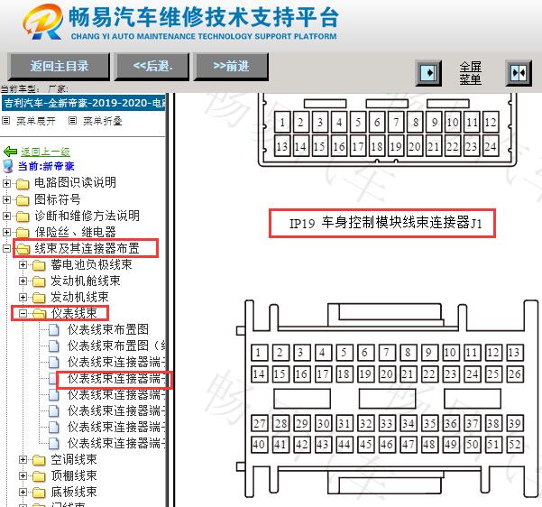Collapse the 线束及其连接器布置 folder
Viewport: 542px width, 507px height.
point(6,248)
